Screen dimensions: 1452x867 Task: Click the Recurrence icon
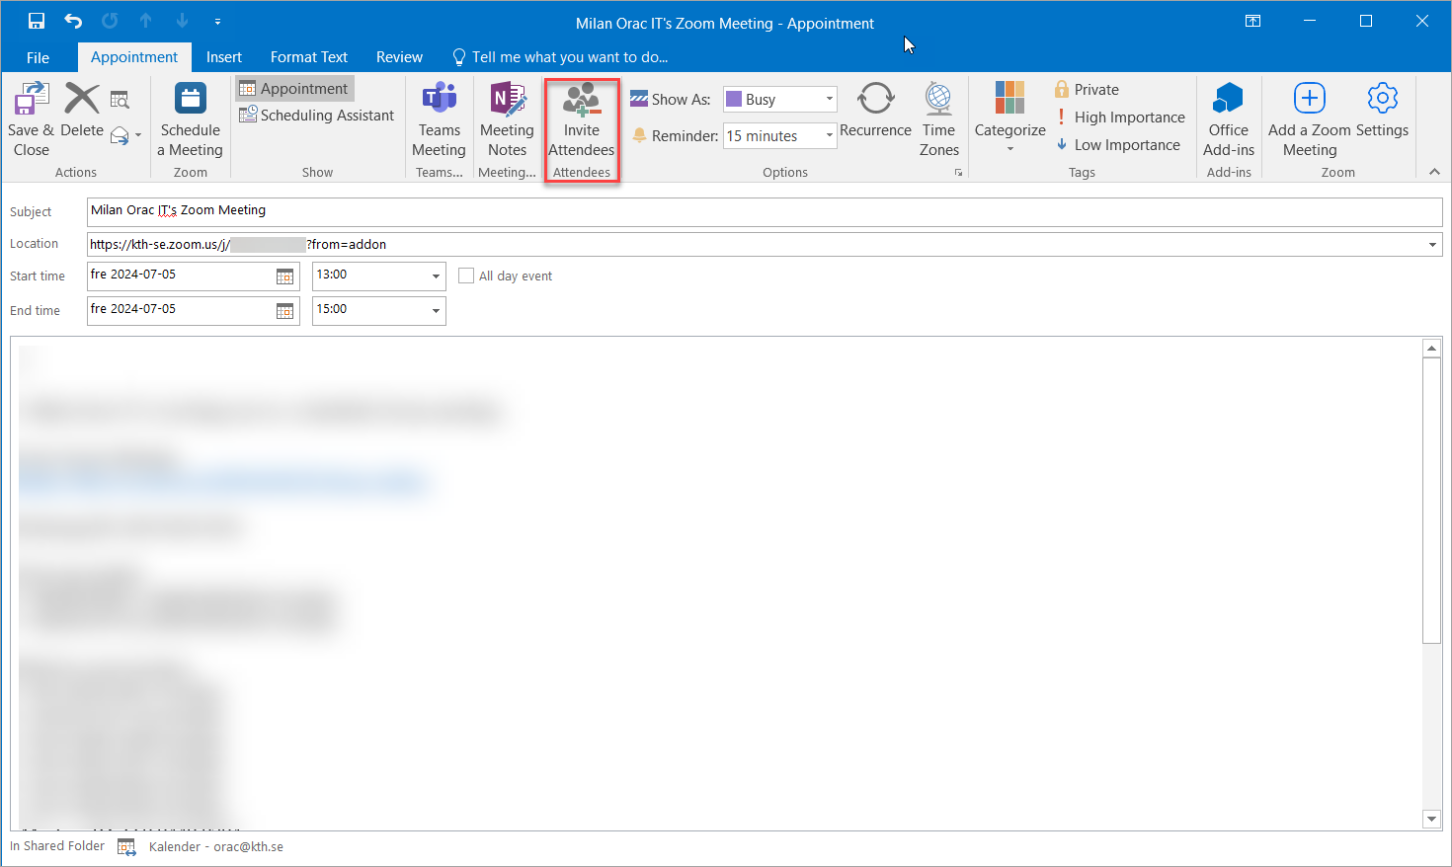pos(875,101)
